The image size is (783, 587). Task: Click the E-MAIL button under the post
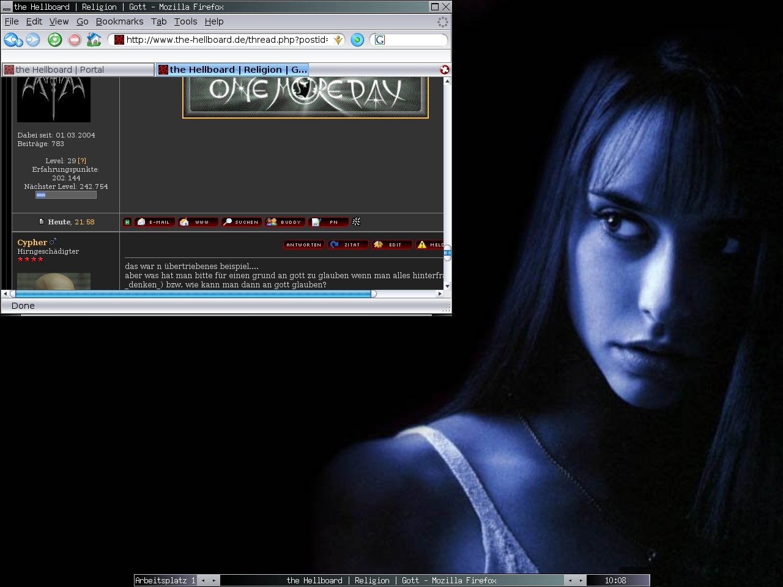click(x=155, y=222)
